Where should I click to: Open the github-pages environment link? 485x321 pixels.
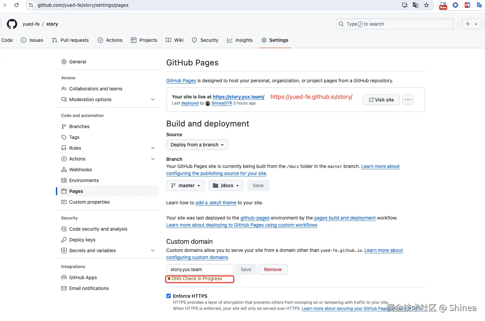pos(255,218)
